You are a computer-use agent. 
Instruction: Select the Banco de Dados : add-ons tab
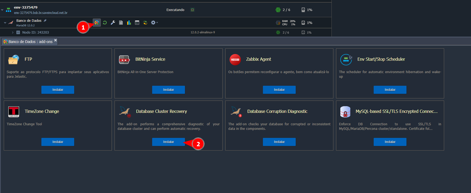(30, 42)
